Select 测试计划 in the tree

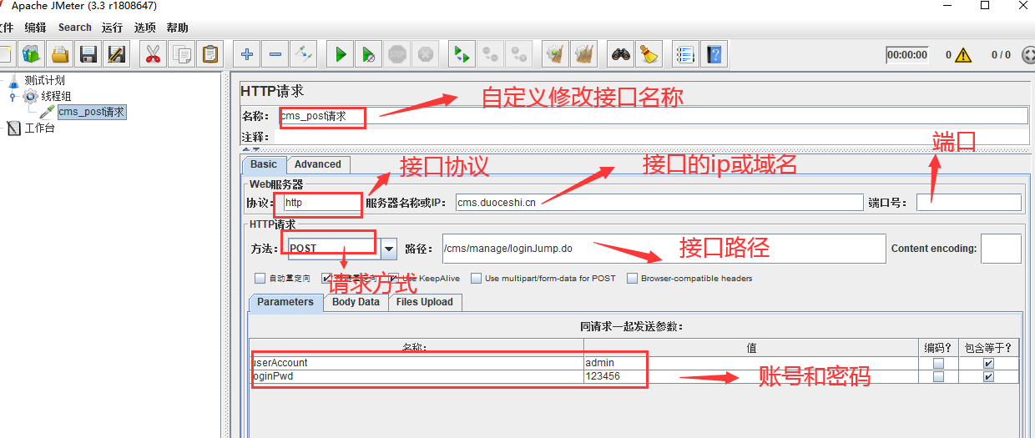(44, 81)
